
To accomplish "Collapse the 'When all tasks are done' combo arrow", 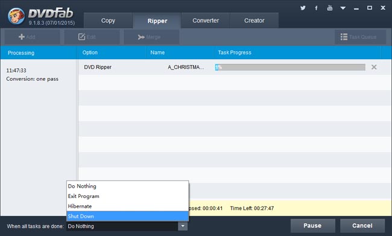I will point(183,226).
